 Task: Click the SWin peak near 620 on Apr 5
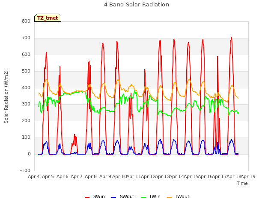click(x=46, y=52)
